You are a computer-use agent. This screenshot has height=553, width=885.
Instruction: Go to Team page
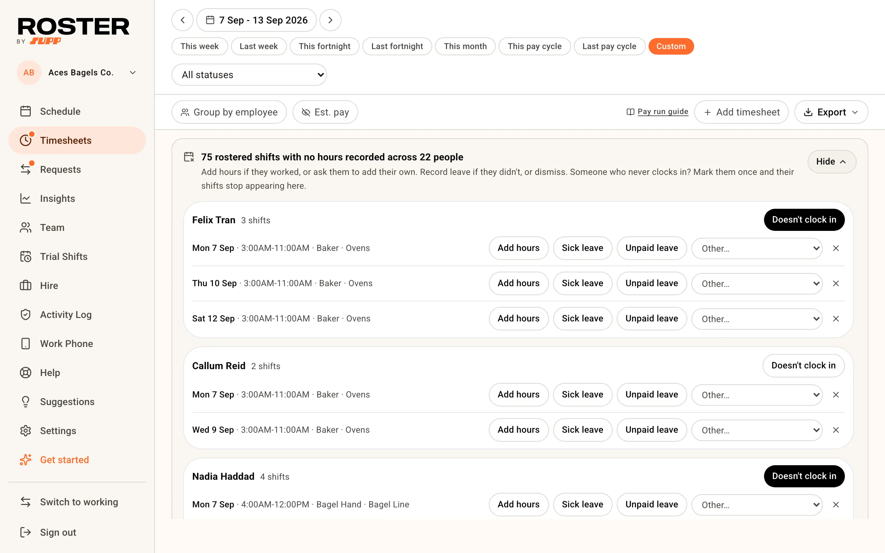point(77,227)
